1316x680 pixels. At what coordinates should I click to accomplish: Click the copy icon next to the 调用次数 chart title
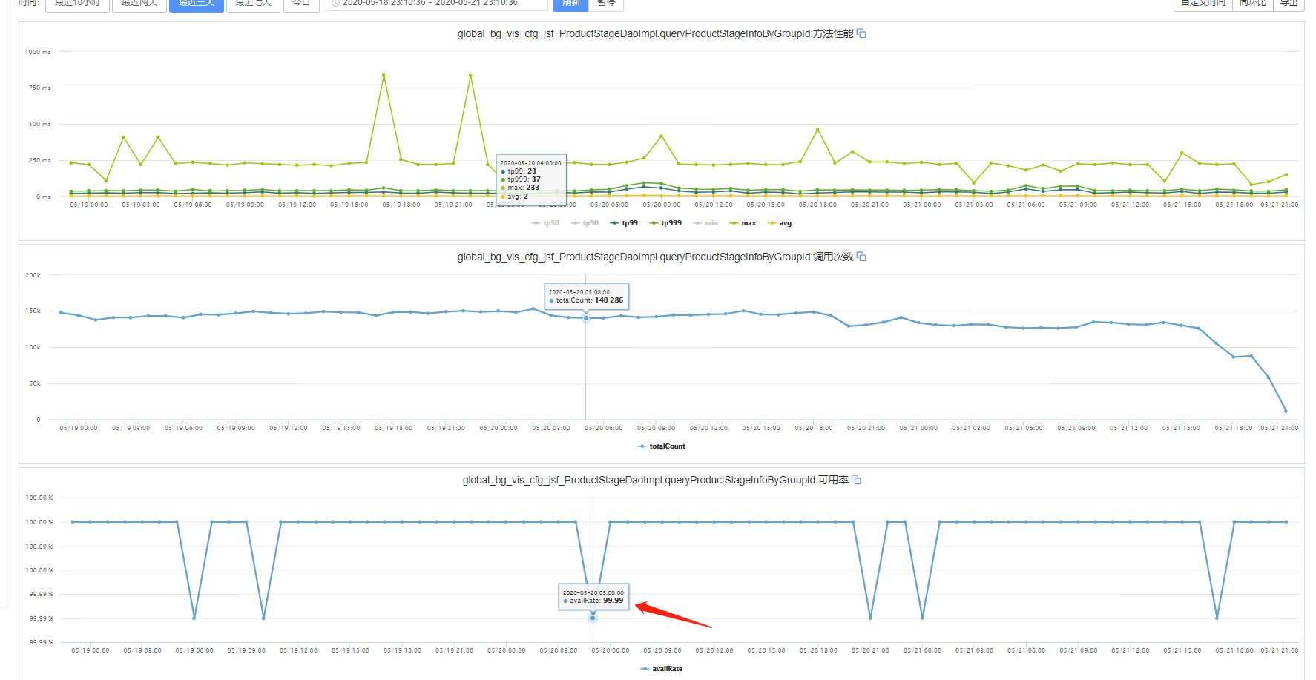[861, 256]
